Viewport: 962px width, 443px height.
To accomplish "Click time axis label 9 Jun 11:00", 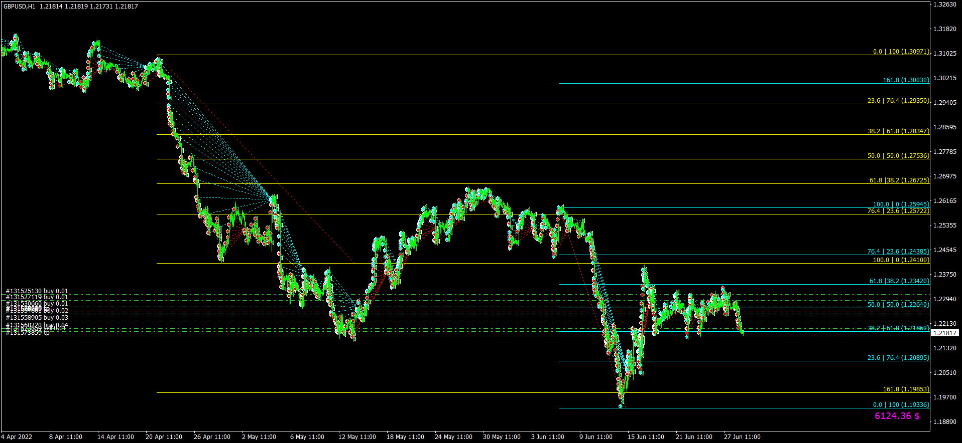I will pos(596,437).
